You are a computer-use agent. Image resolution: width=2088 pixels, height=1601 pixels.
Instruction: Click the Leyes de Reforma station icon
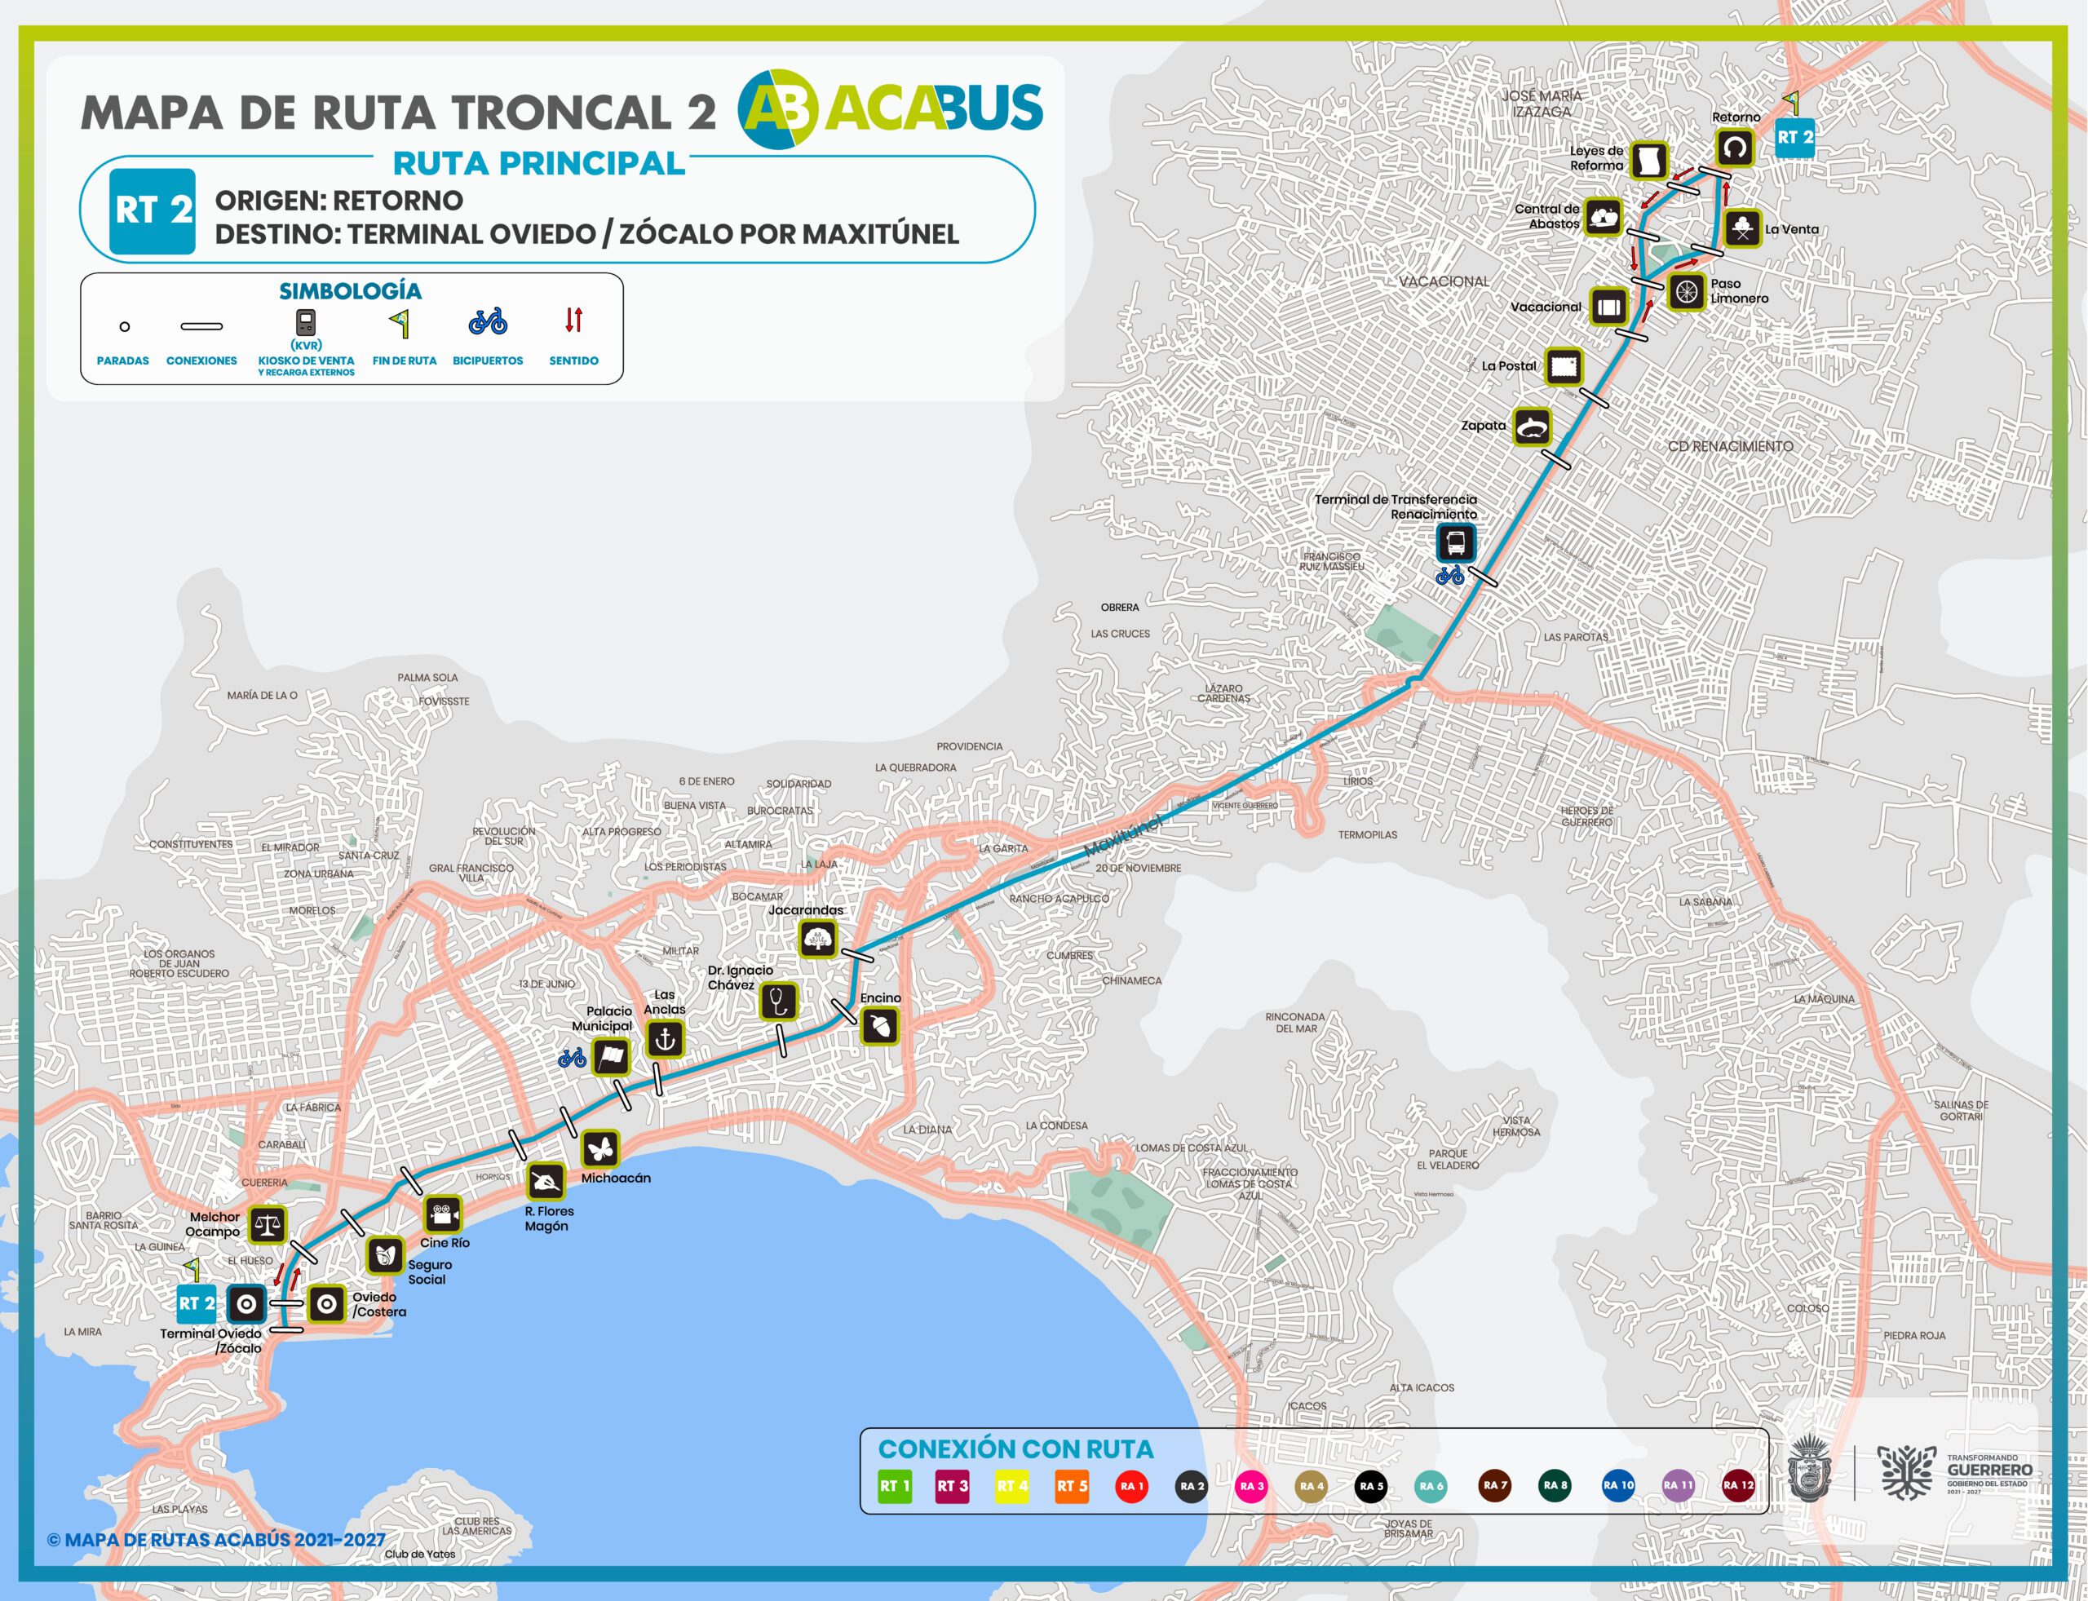[x=1648, y=160]
